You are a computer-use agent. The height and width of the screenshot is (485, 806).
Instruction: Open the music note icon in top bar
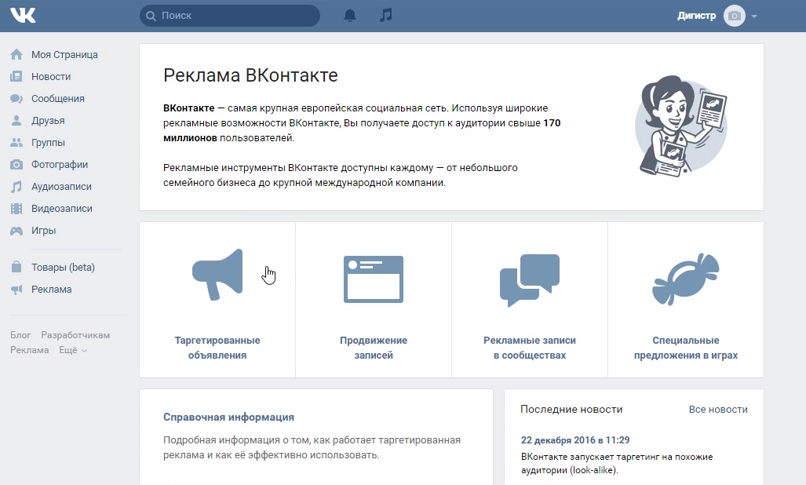click(x=385, y=14)
